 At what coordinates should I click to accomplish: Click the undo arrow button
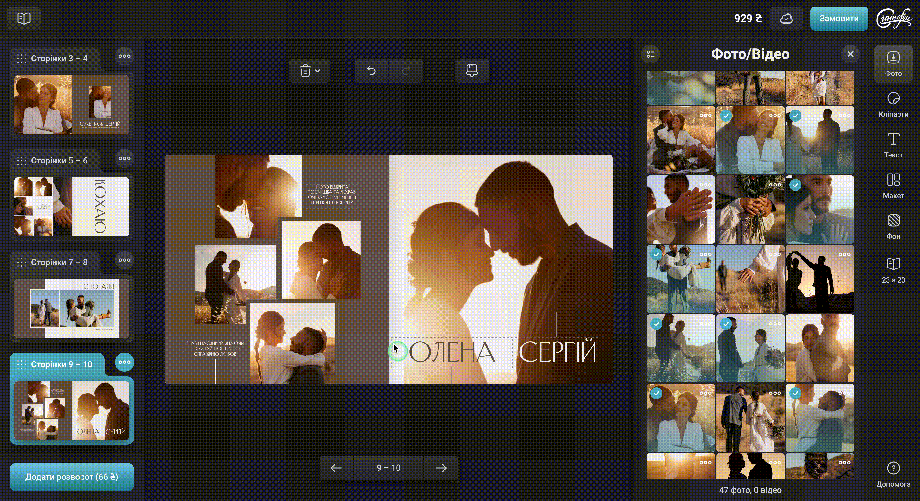click(371, 71)
